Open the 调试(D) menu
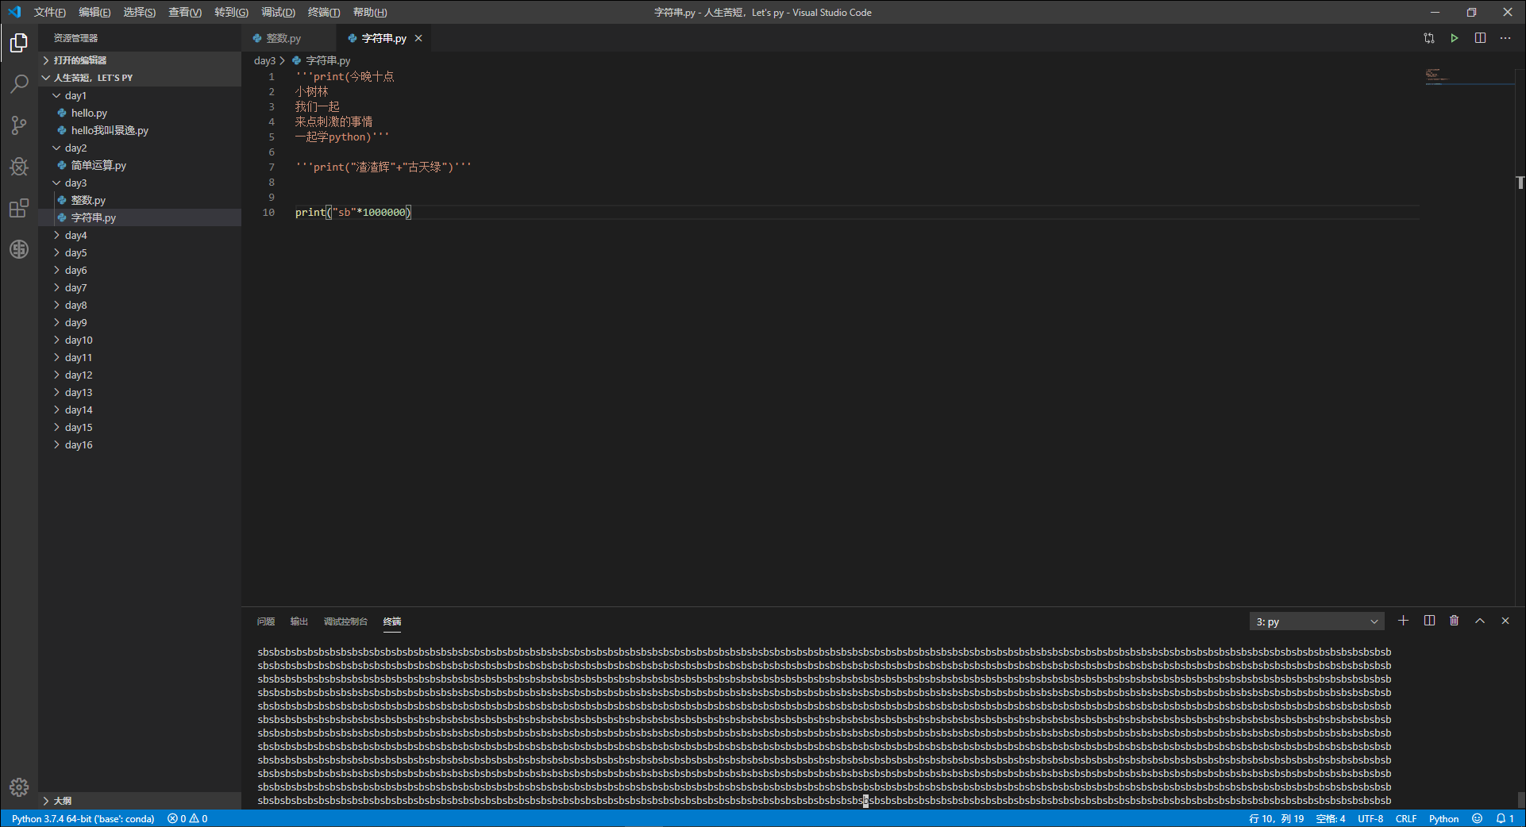Viewport: 1526px width, 827px height. coord(278,12)
